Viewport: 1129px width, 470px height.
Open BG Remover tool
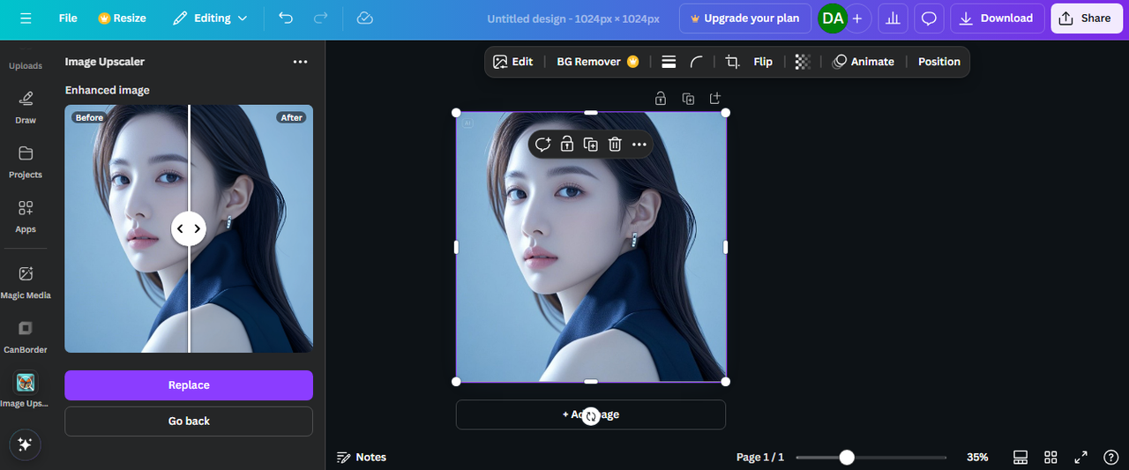(x=597, y=62)
